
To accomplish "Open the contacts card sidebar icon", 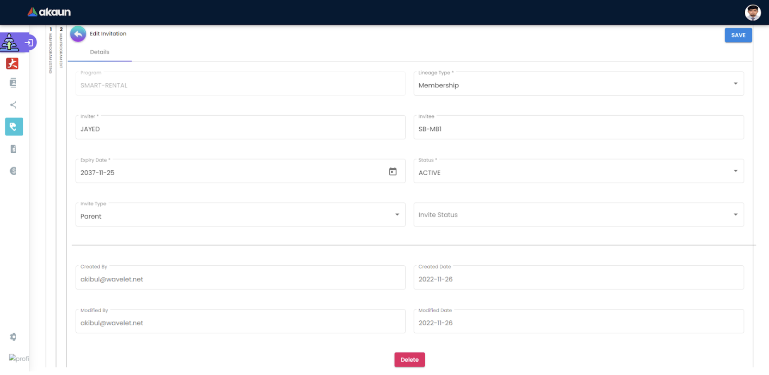I will [13, 83].
